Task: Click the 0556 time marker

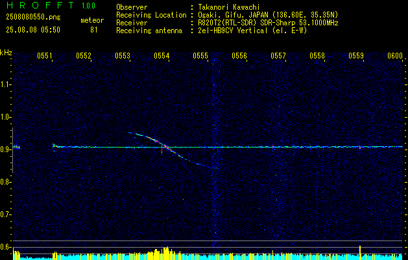Action: [x=239, y=55]
